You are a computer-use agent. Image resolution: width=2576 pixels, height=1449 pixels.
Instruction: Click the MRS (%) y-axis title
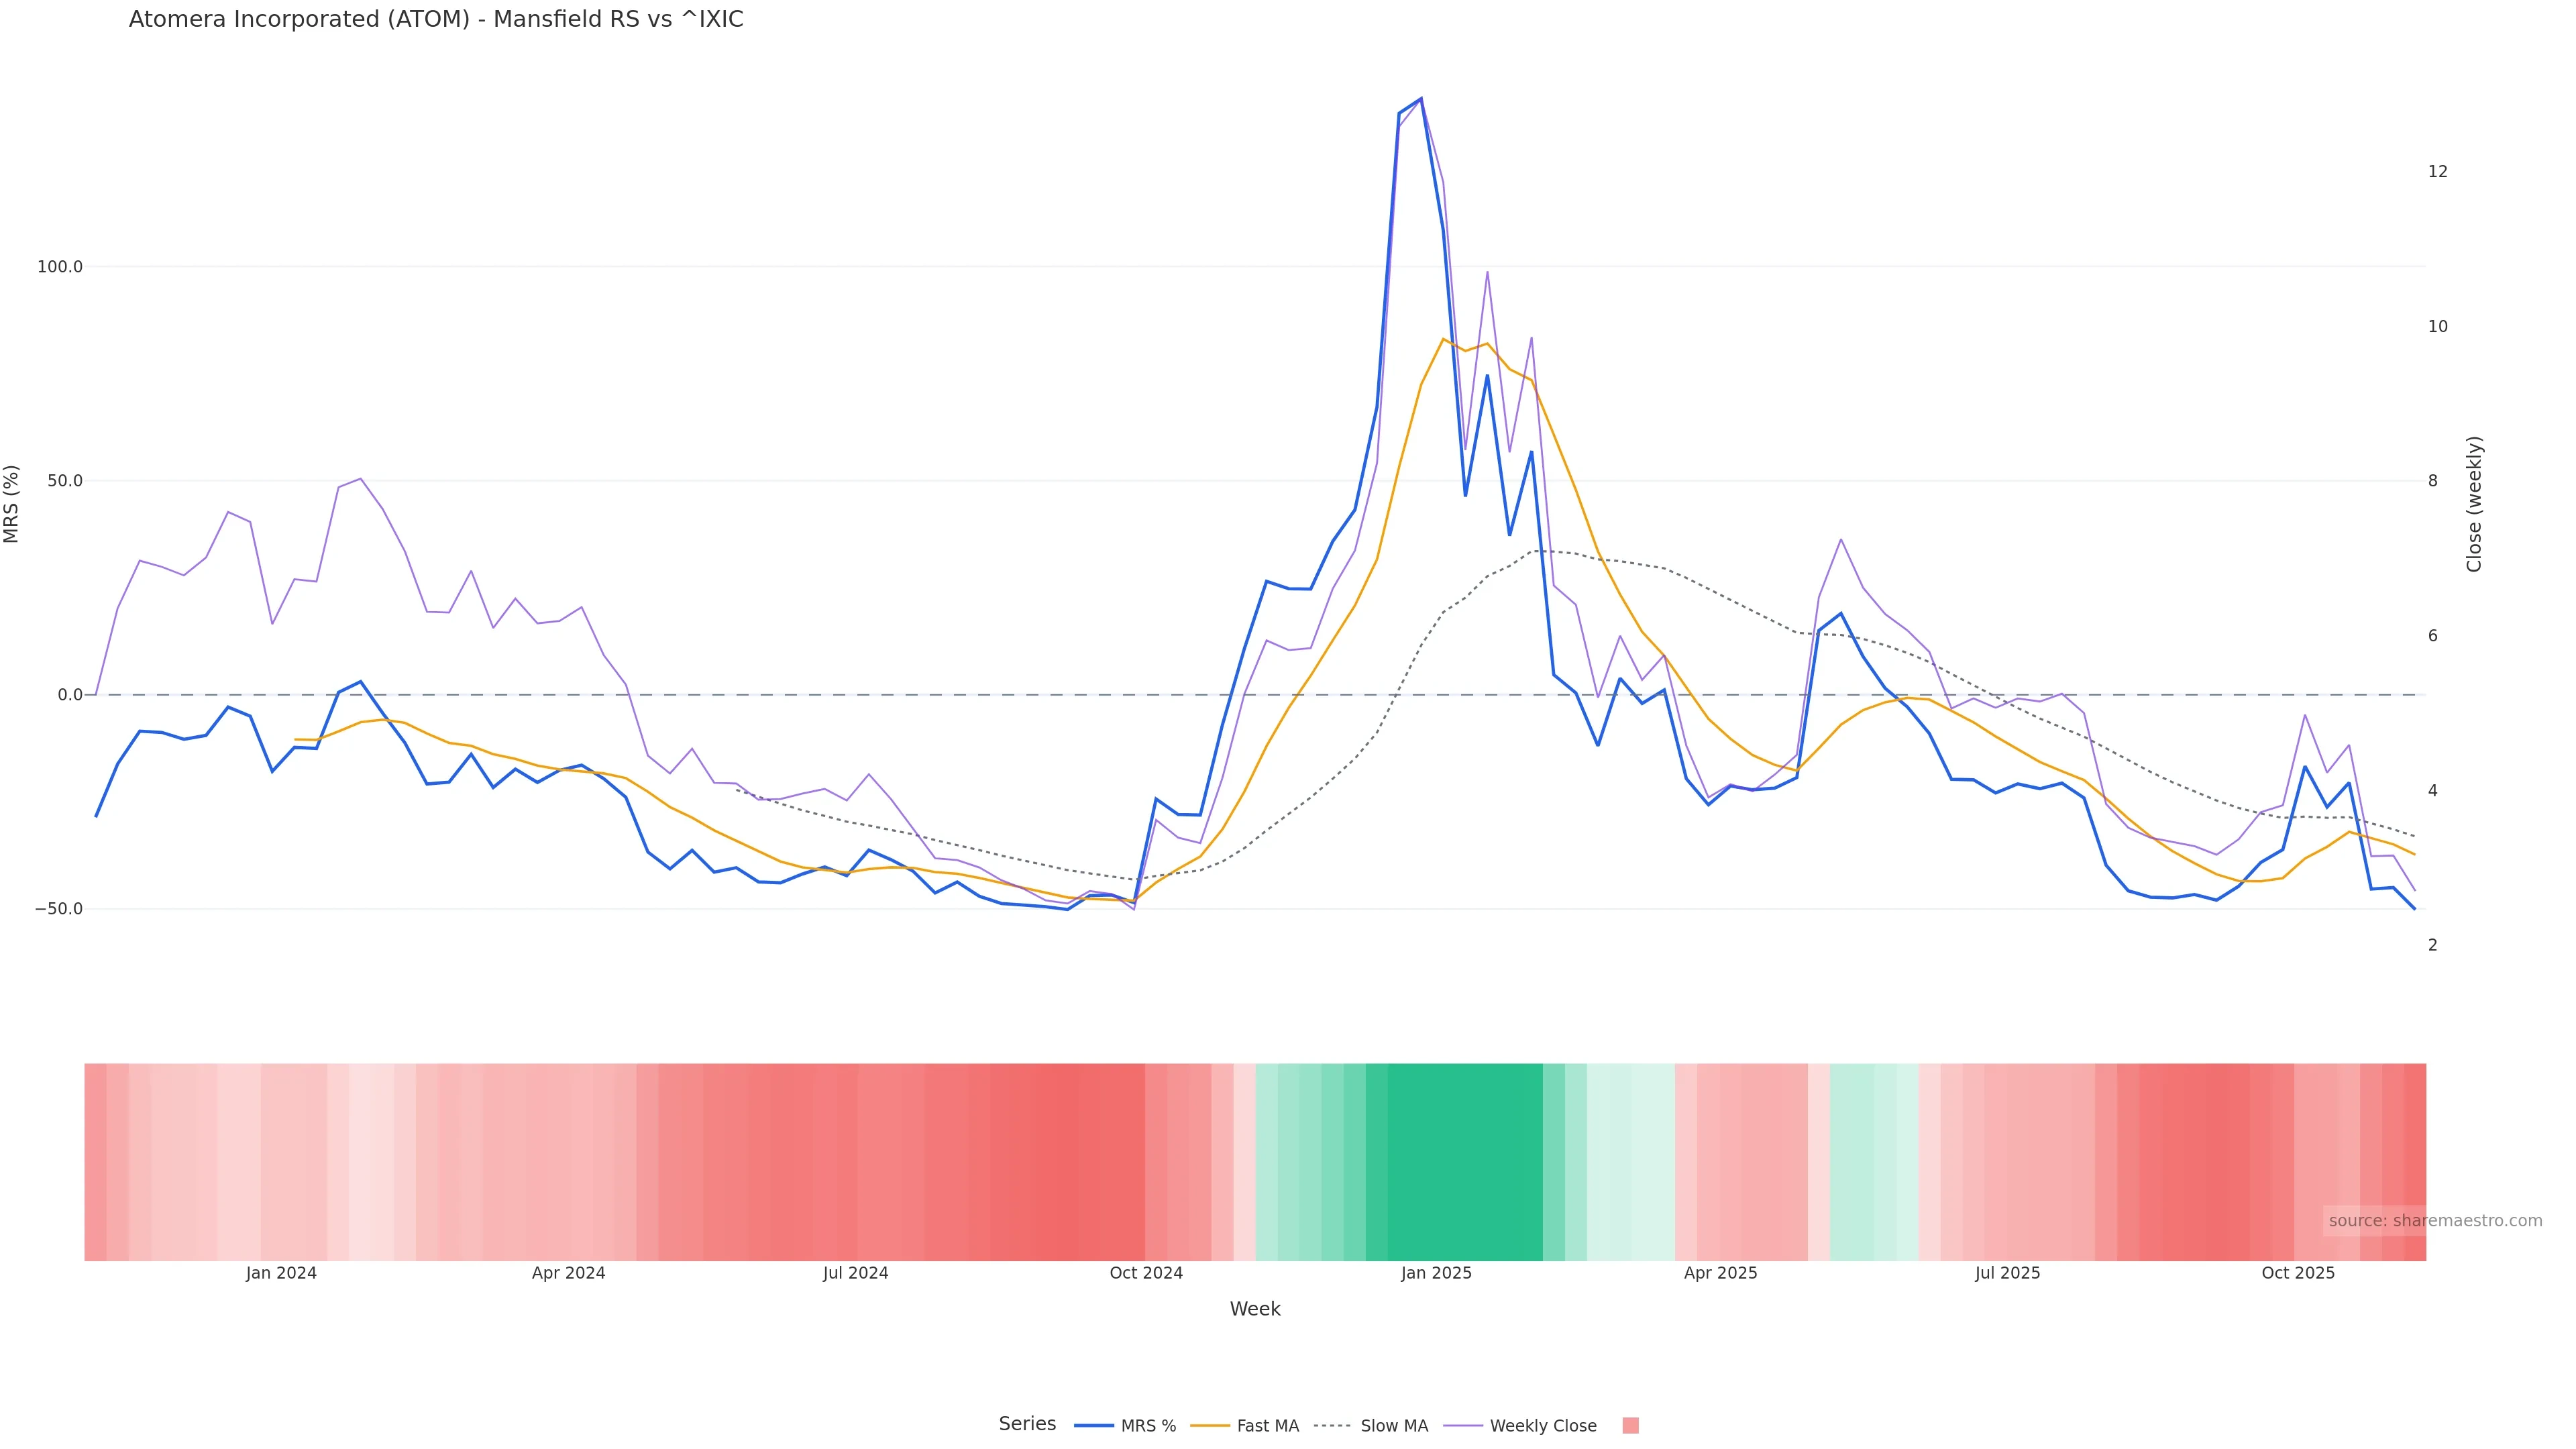point(12,504)
